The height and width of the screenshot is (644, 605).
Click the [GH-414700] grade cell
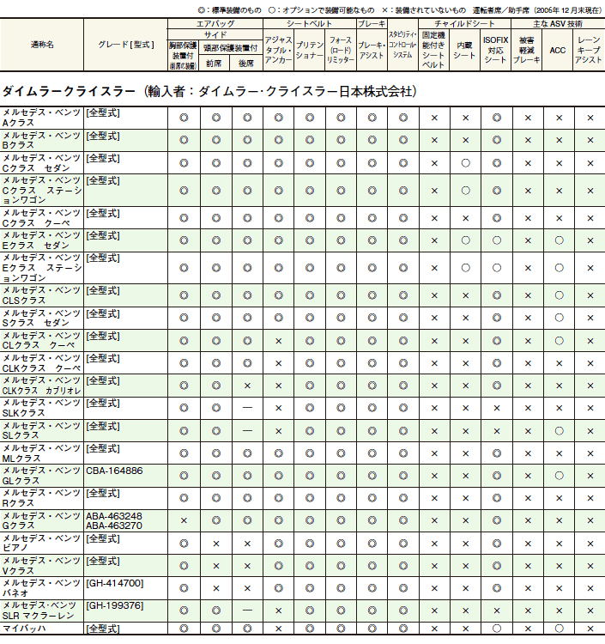click(114, 583)
